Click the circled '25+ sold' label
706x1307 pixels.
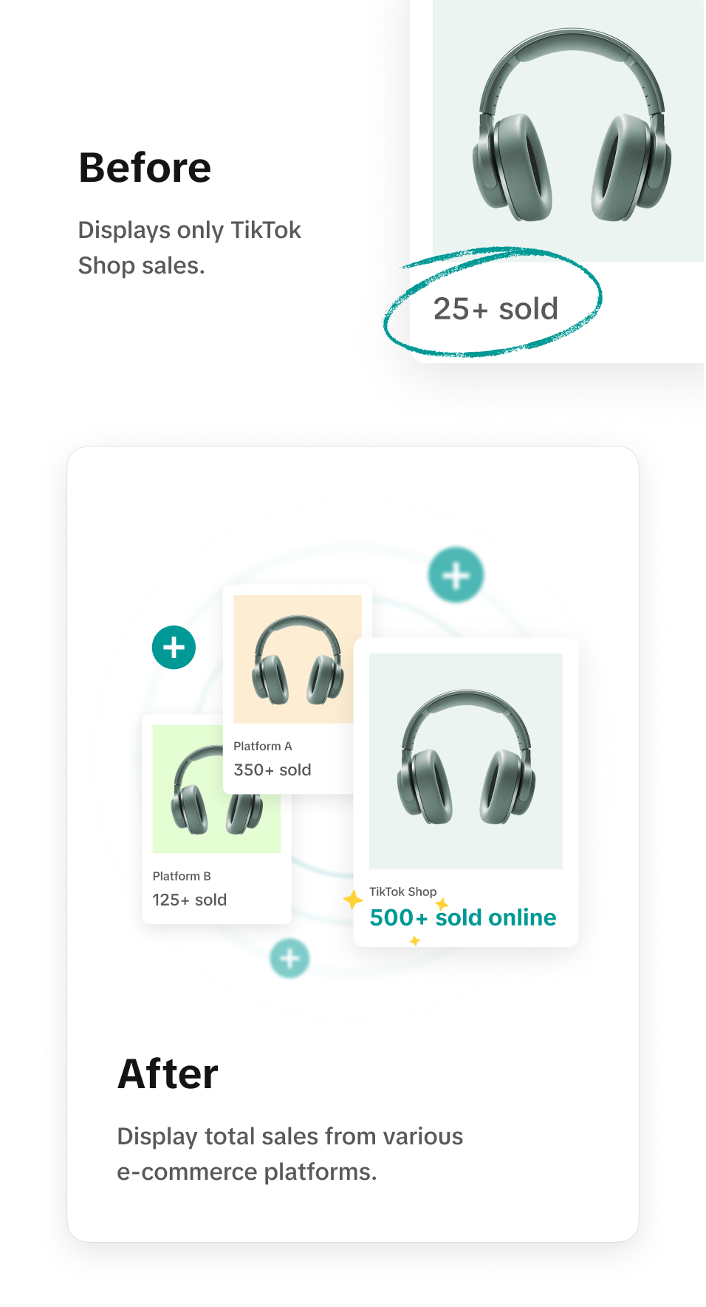coord(495,309)
